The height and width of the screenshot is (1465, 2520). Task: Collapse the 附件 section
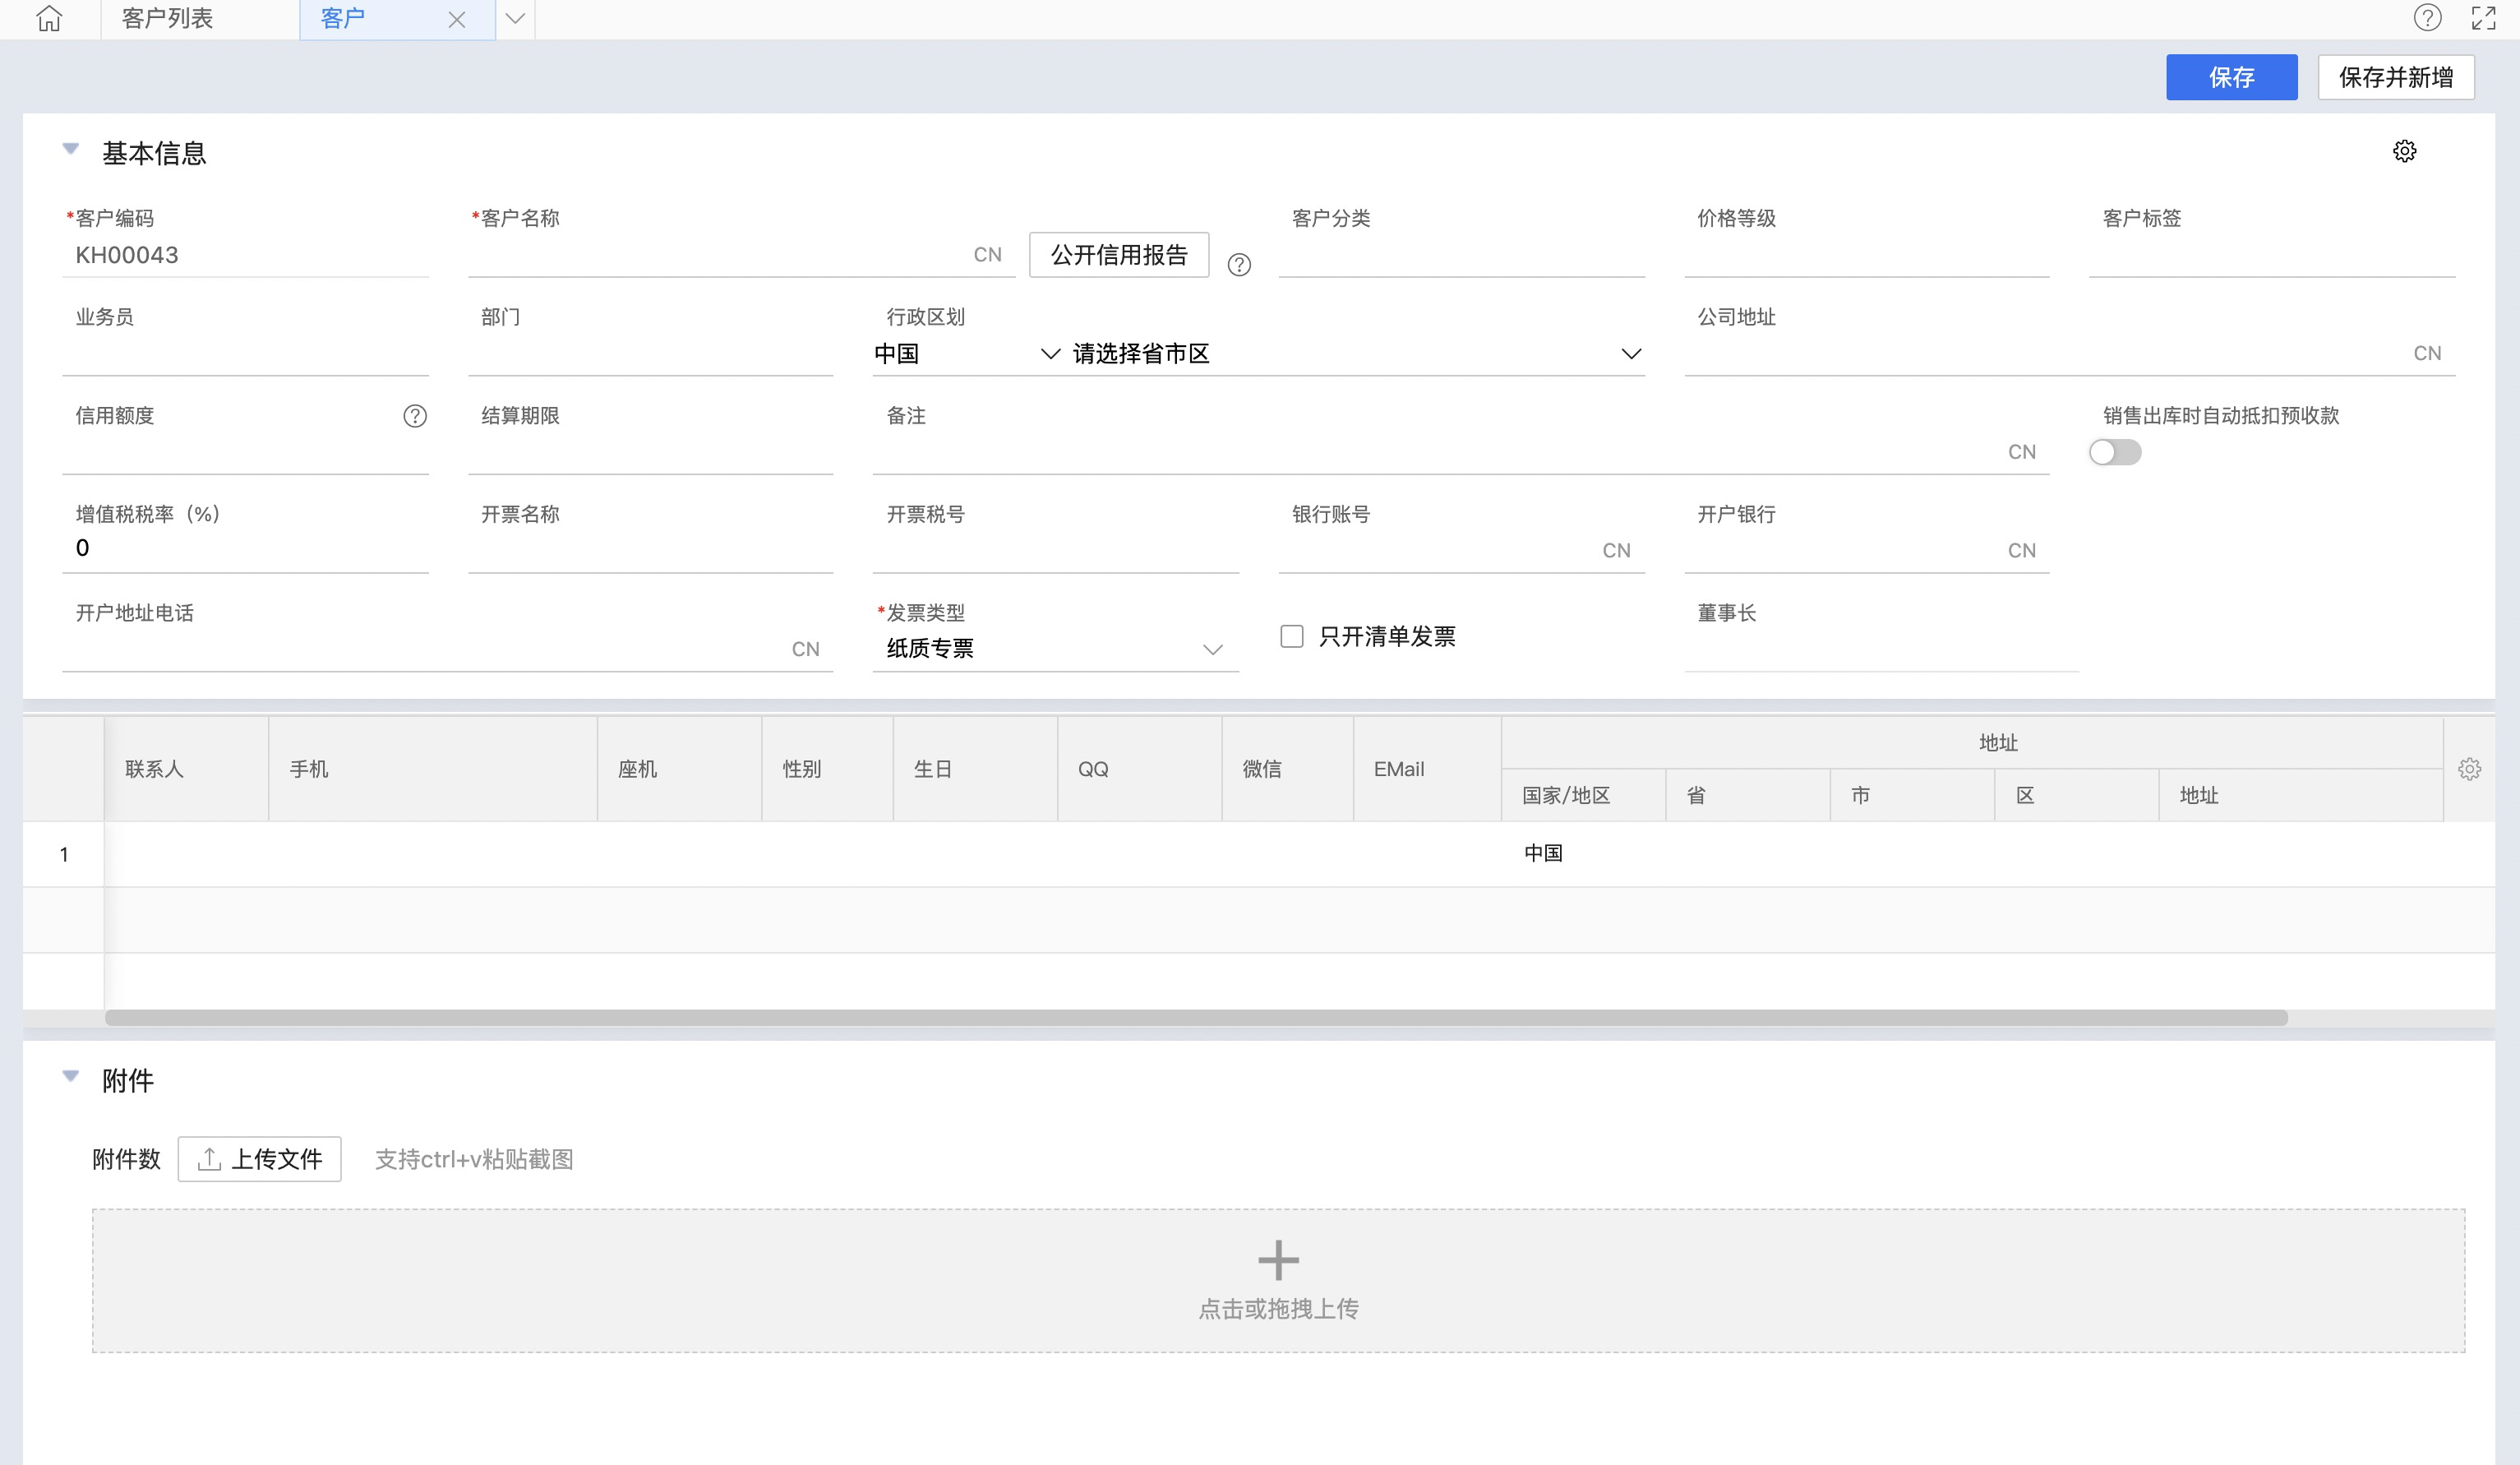click(71, 1077)
